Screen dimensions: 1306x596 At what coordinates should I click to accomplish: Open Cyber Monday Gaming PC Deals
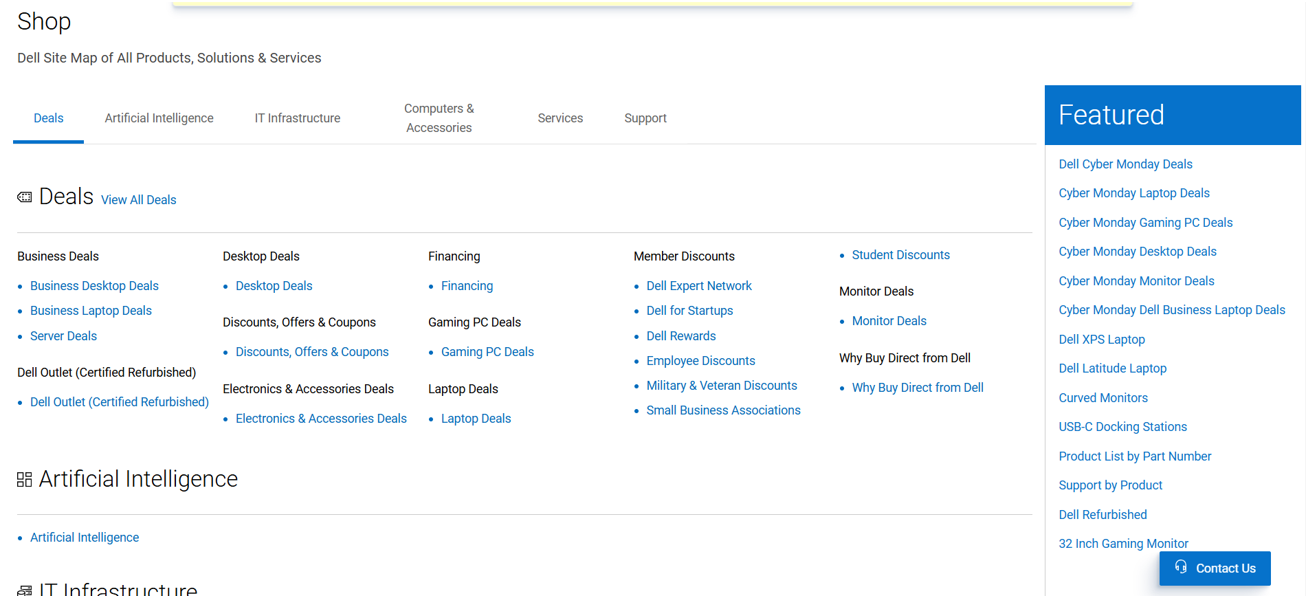(x=1145, y=223)
